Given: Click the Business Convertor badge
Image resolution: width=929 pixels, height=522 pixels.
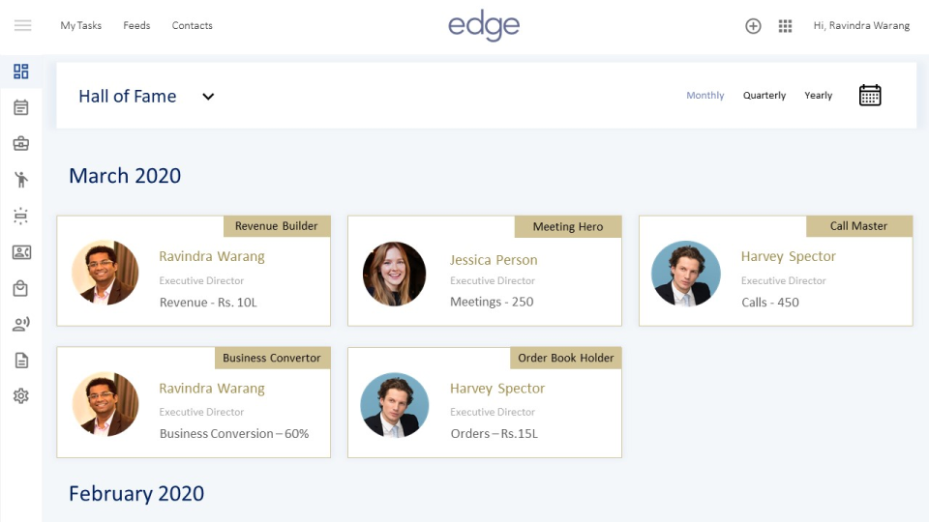Looking at the screenshot, I should (272, 358).
